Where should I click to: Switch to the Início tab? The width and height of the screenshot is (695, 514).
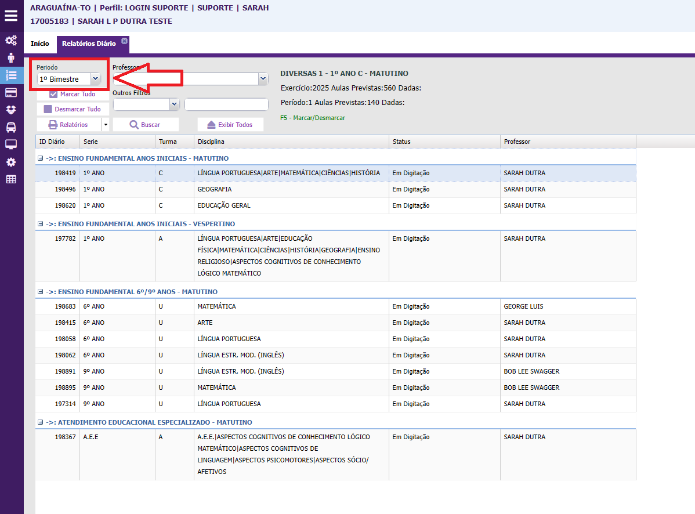pyautogui.click(x=40, y=44)
